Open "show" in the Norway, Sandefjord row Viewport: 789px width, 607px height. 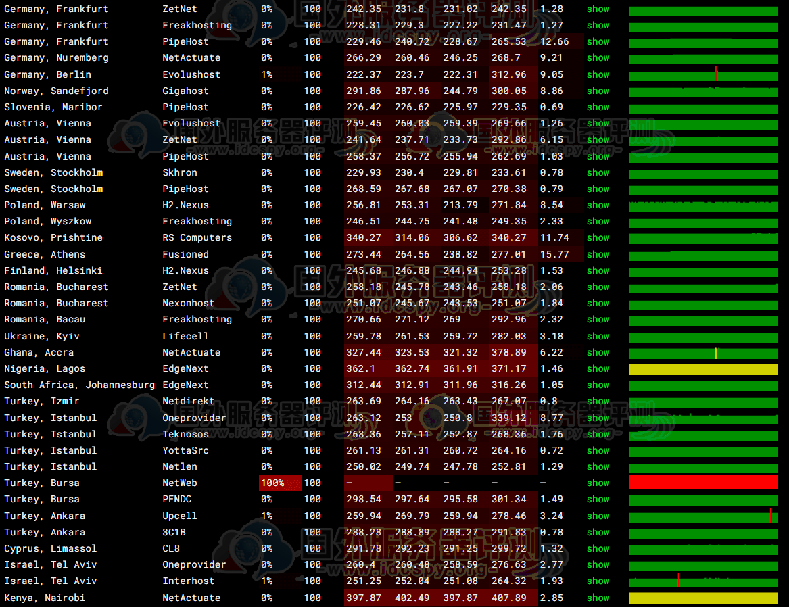(598, 91)
